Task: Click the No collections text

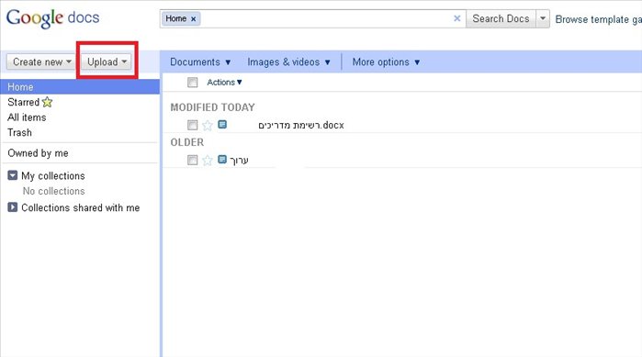Action: (53, 191)
